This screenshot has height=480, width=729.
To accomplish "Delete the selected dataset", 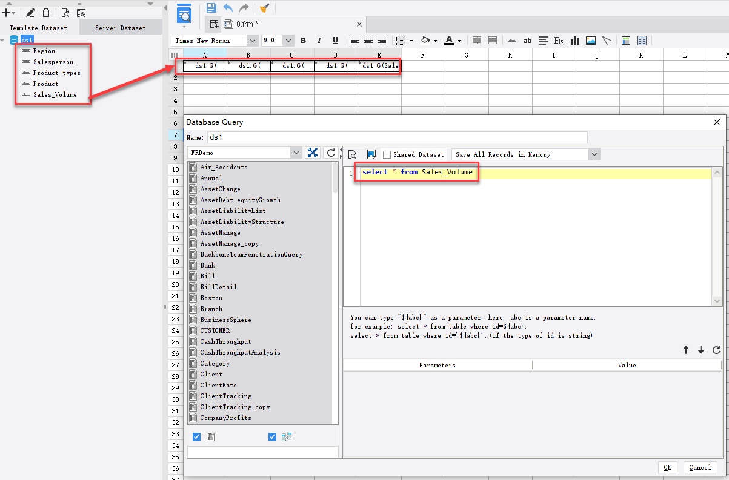I will pyautogui.click(x=45, y=12).
